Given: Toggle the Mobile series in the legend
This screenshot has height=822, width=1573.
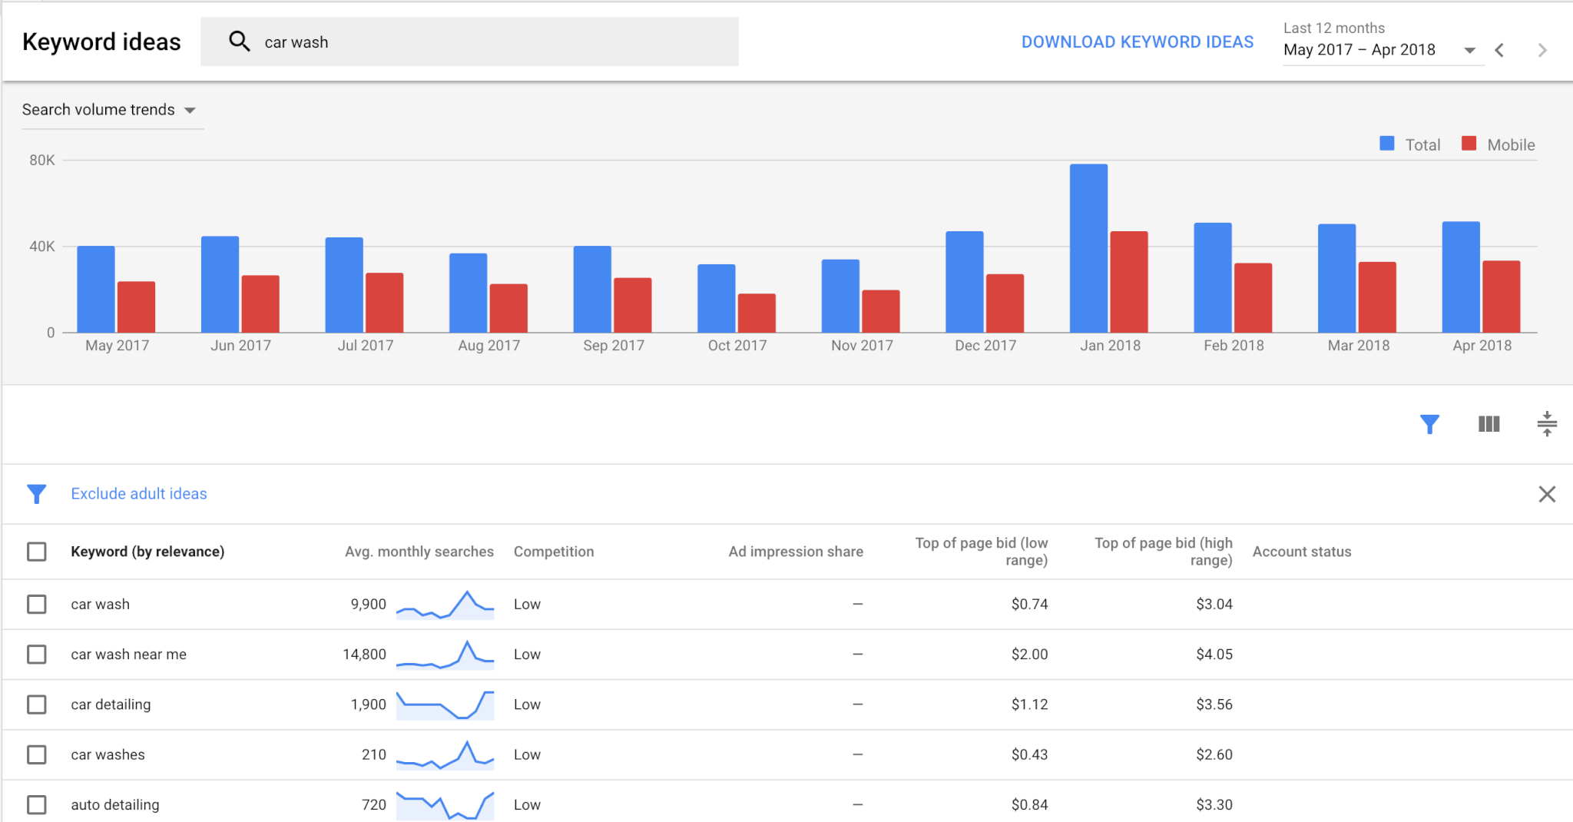Looking at the screenshot, I should [x=1498, y=144].
